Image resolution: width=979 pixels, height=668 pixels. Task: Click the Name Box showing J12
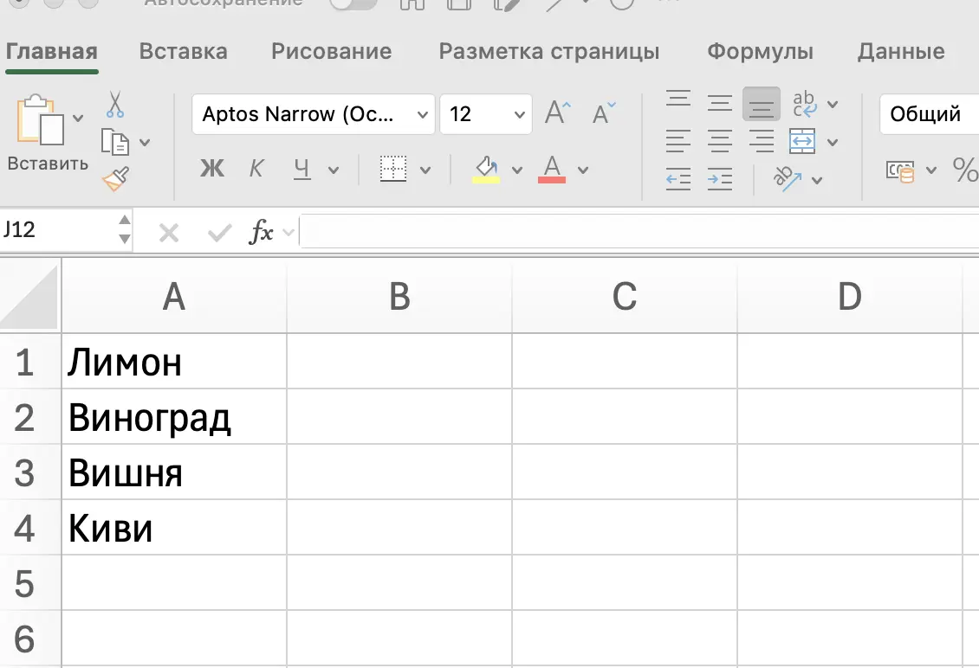point(52,229)
